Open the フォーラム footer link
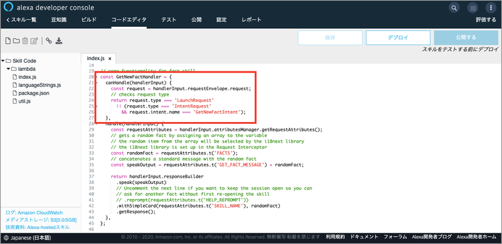The width and height of the screenshot is (502, 244). point(395,237)
